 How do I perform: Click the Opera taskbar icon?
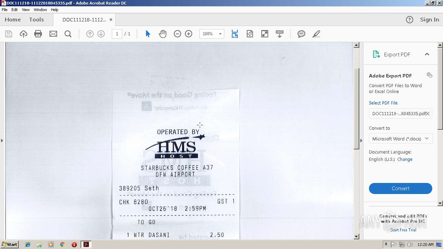point(74,245)
